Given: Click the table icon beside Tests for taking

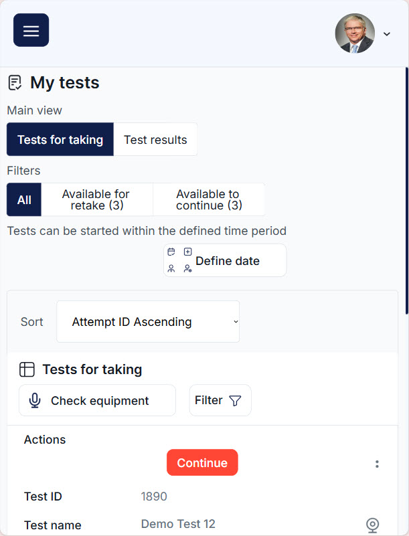Looking at the screenshot, I should point(27,369).
